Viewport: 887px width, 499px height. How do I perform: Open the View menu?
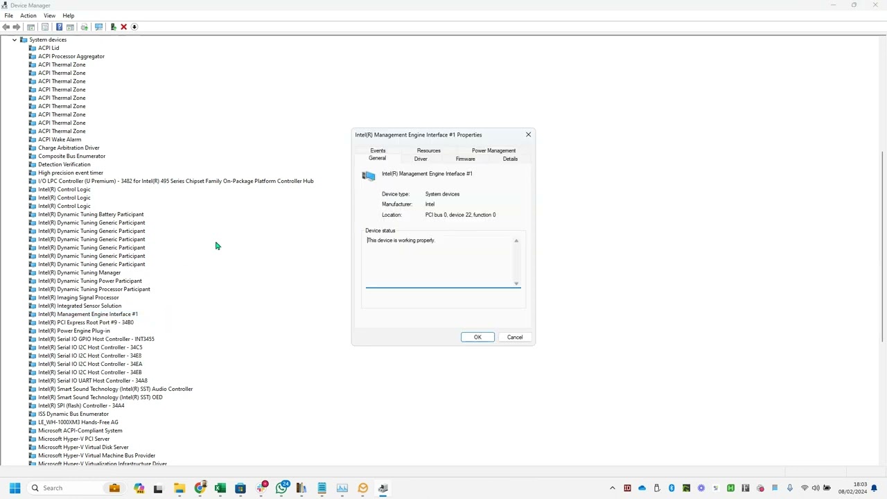coord(50,15)
